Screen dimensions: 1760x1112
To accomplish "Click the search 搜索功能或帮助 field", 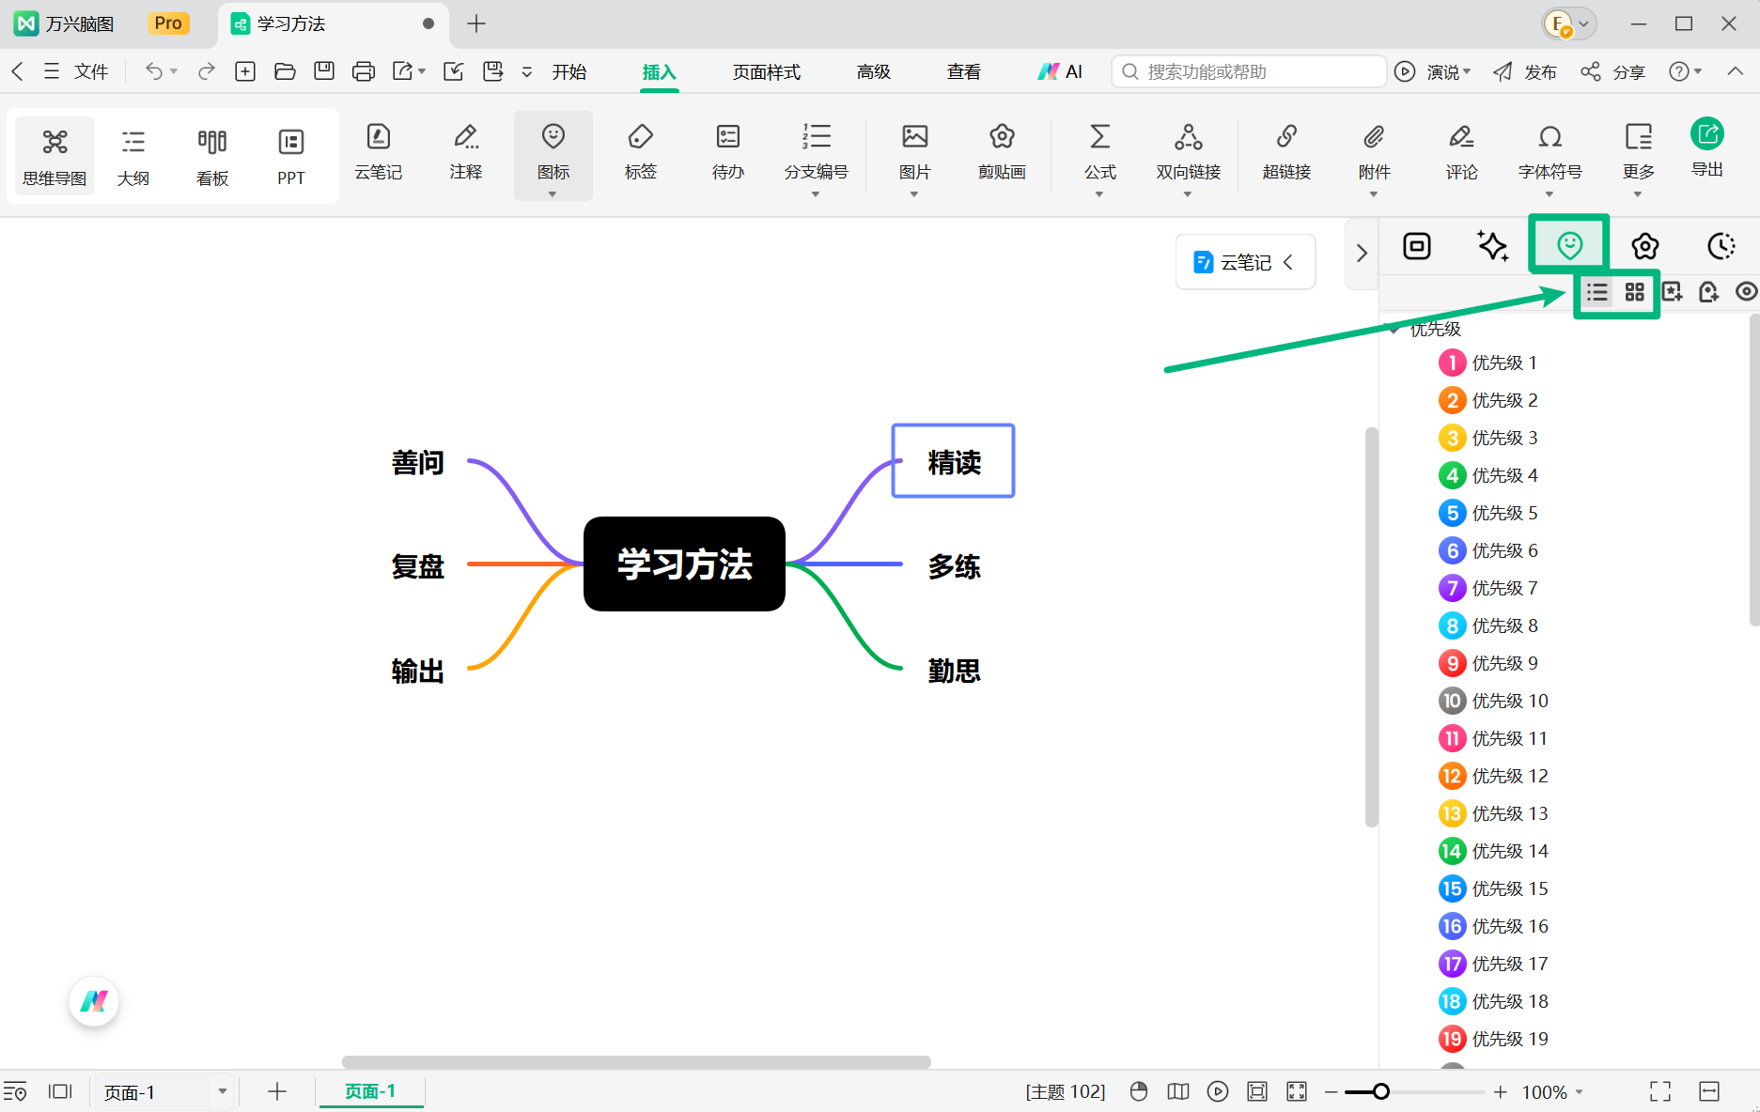I will [1249, 71].
